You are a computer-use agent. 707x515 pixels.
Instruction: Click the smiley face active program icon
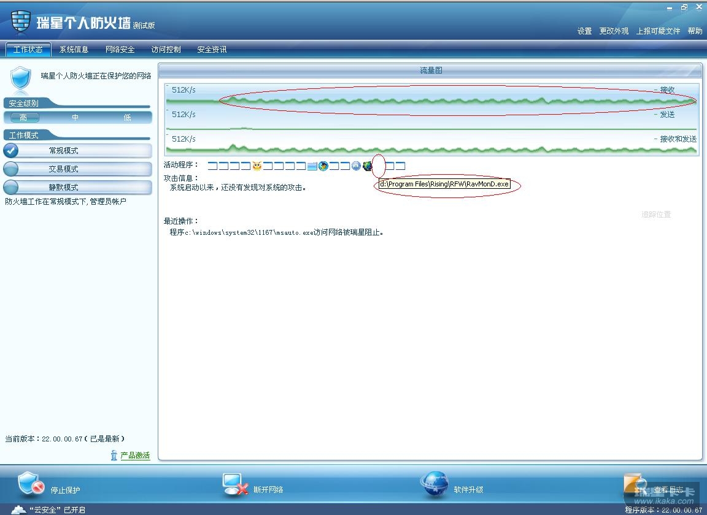[257, 166]
